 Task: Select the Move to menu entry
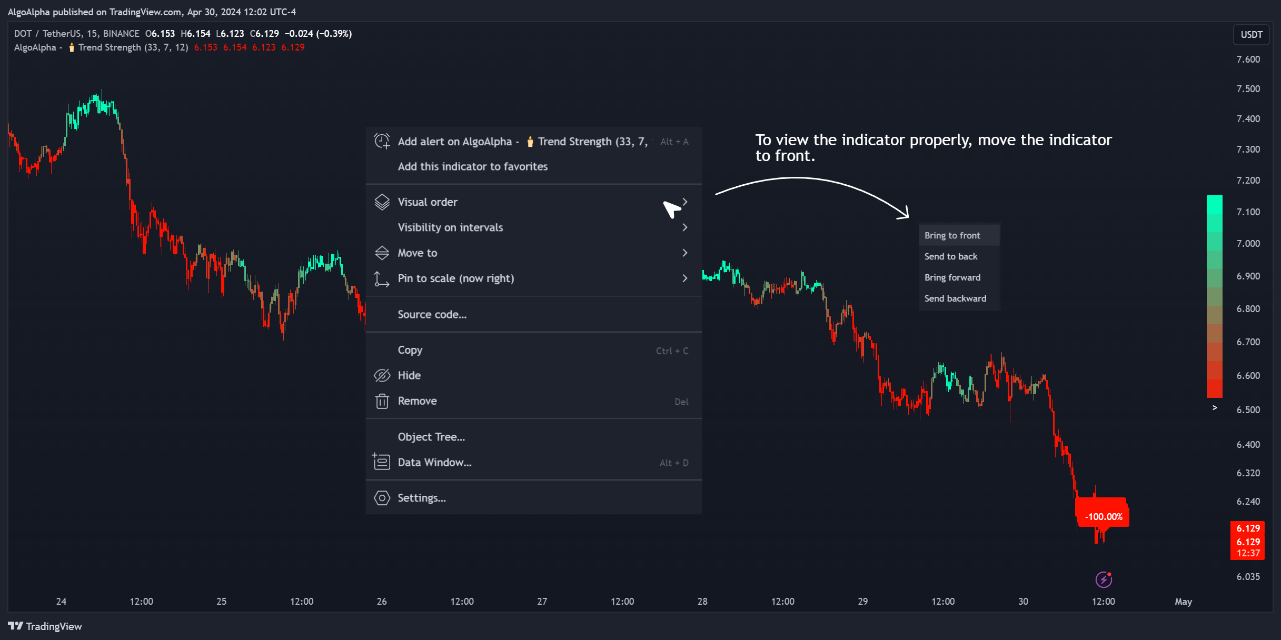[x=533, y=253]
